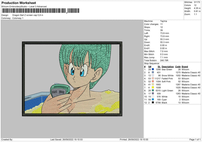Click the Last Saved timestamp 26/09/2022 19:10:53

(72, 139)
